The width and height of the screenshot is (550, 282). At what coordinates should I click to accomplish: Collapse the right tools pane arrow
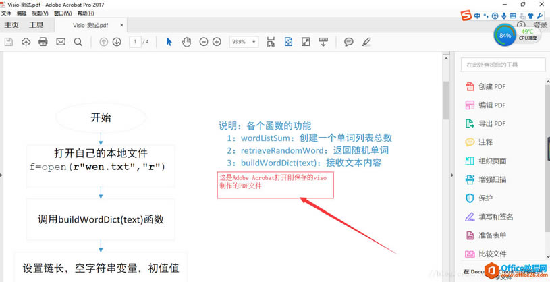point(451,175)
